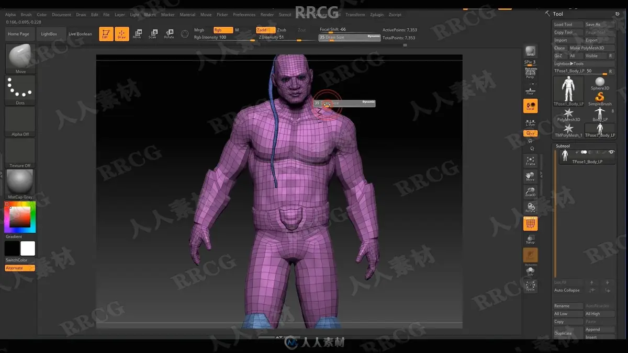Open the Transform menu
Viewport: 628px width, 353px height.
click(355, 15)
